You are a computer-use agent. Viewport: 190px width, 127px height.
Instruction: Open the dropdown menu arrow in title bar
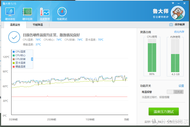[173, 3]
